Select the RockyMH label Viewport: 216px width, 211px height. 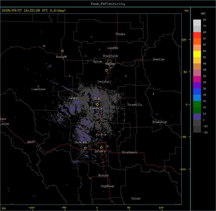(61, 57)
